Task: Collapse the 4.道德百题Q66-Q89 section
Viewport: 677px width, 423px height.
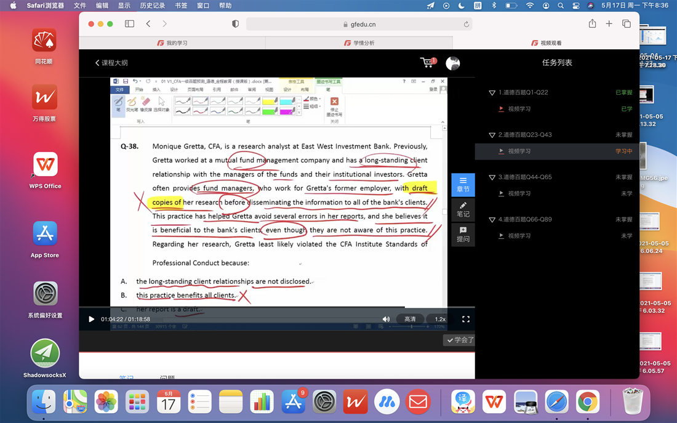Action: coord(492,219)
